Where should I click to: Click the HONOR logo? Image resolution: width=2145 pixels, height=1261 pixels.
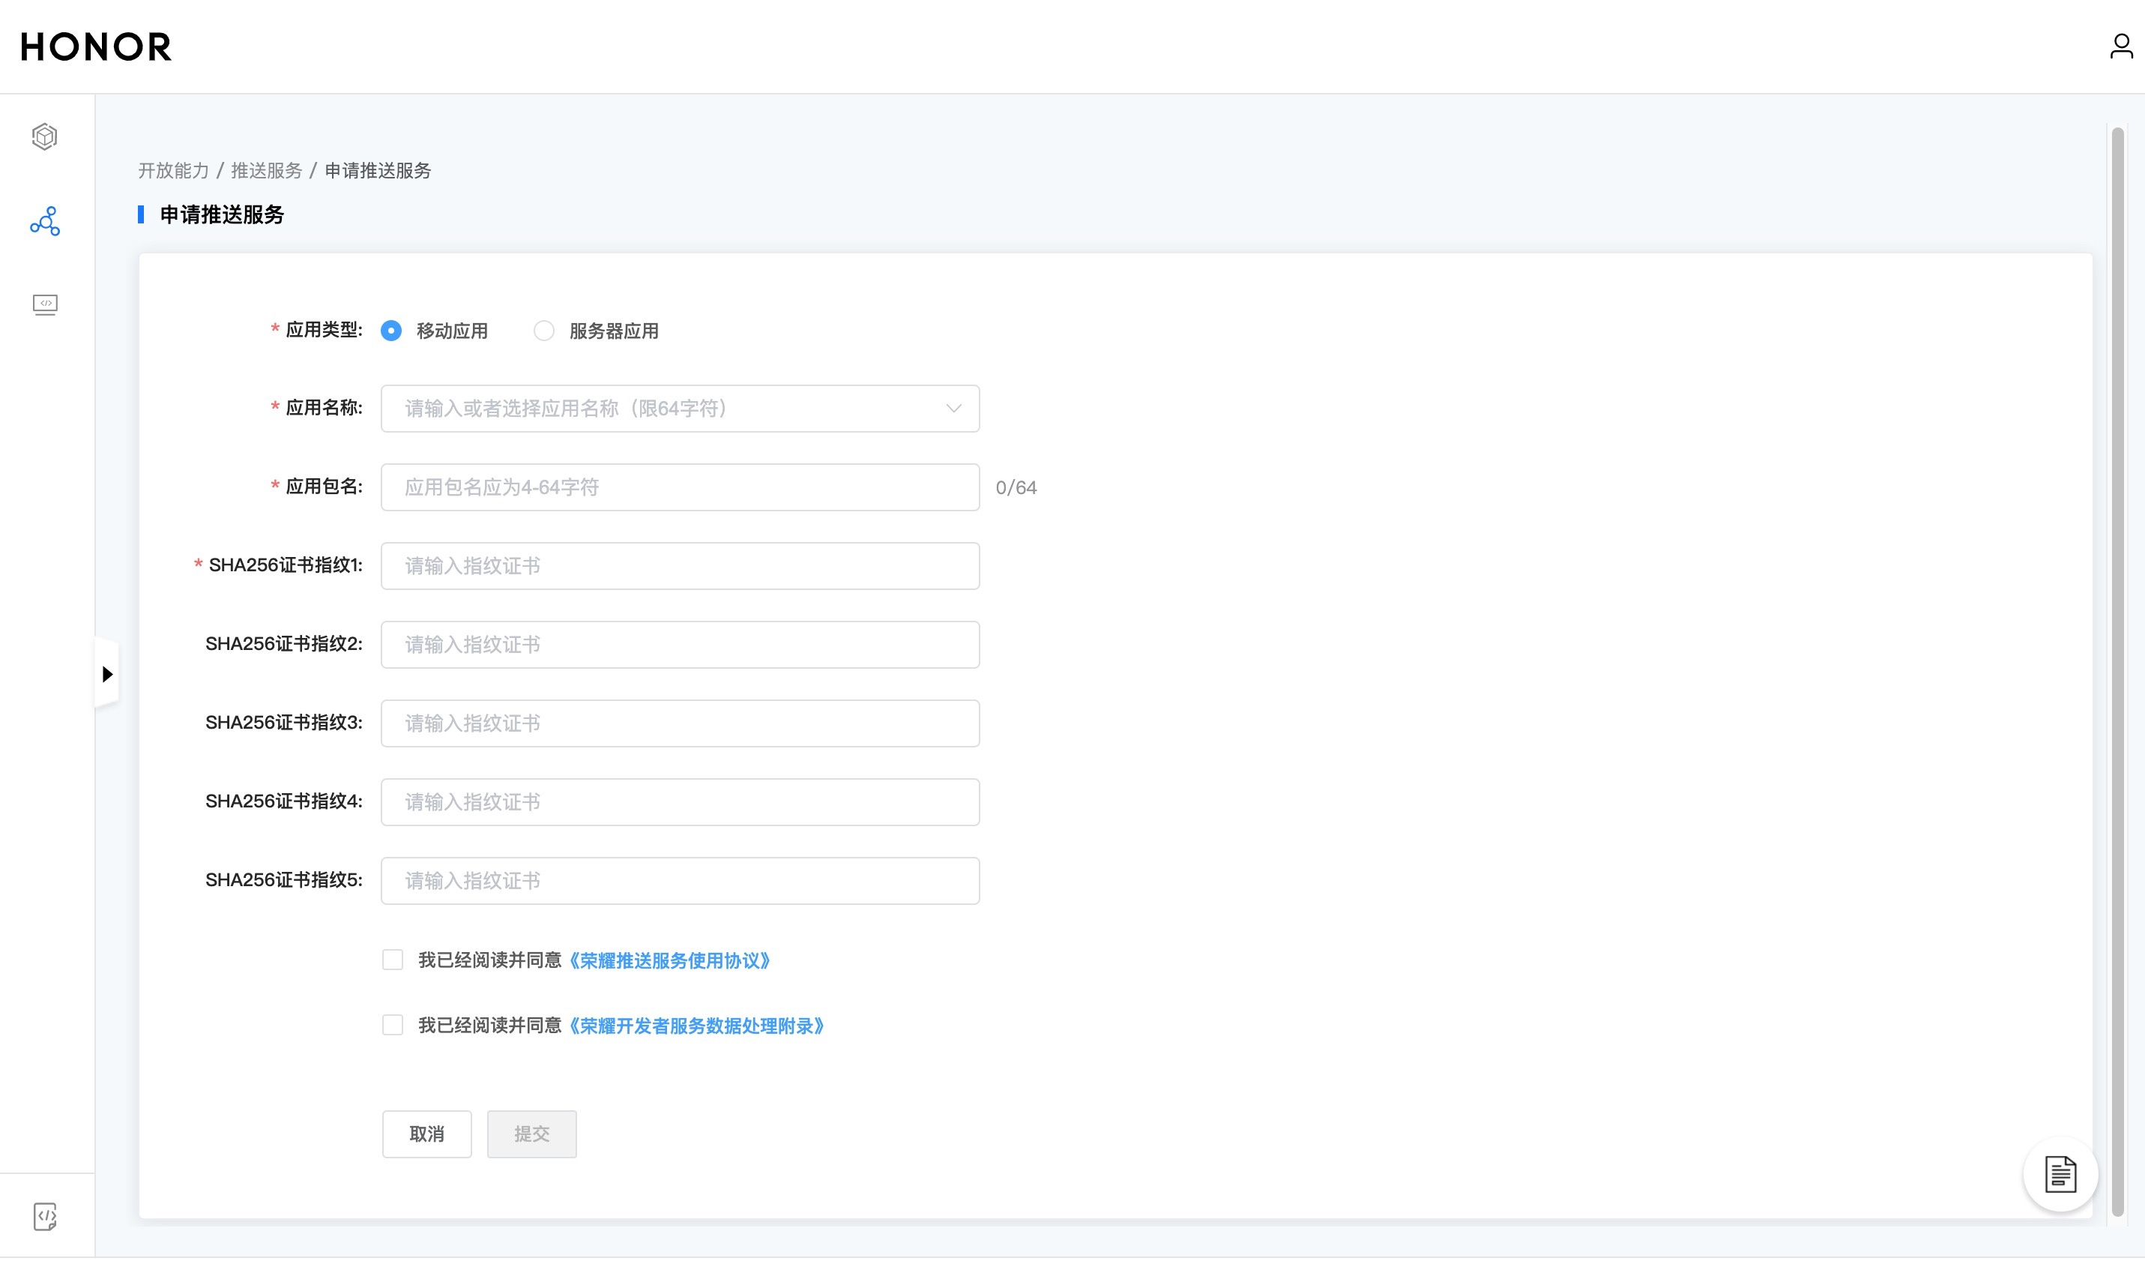(x=96, y=46)
